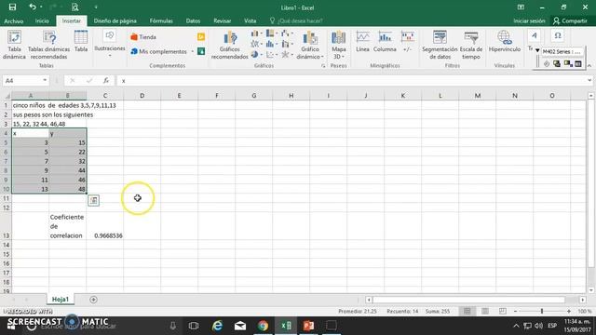Expand the formula bar
This screenshot has width=596, height=335.
pyautogui.click(x=589, y=81)
